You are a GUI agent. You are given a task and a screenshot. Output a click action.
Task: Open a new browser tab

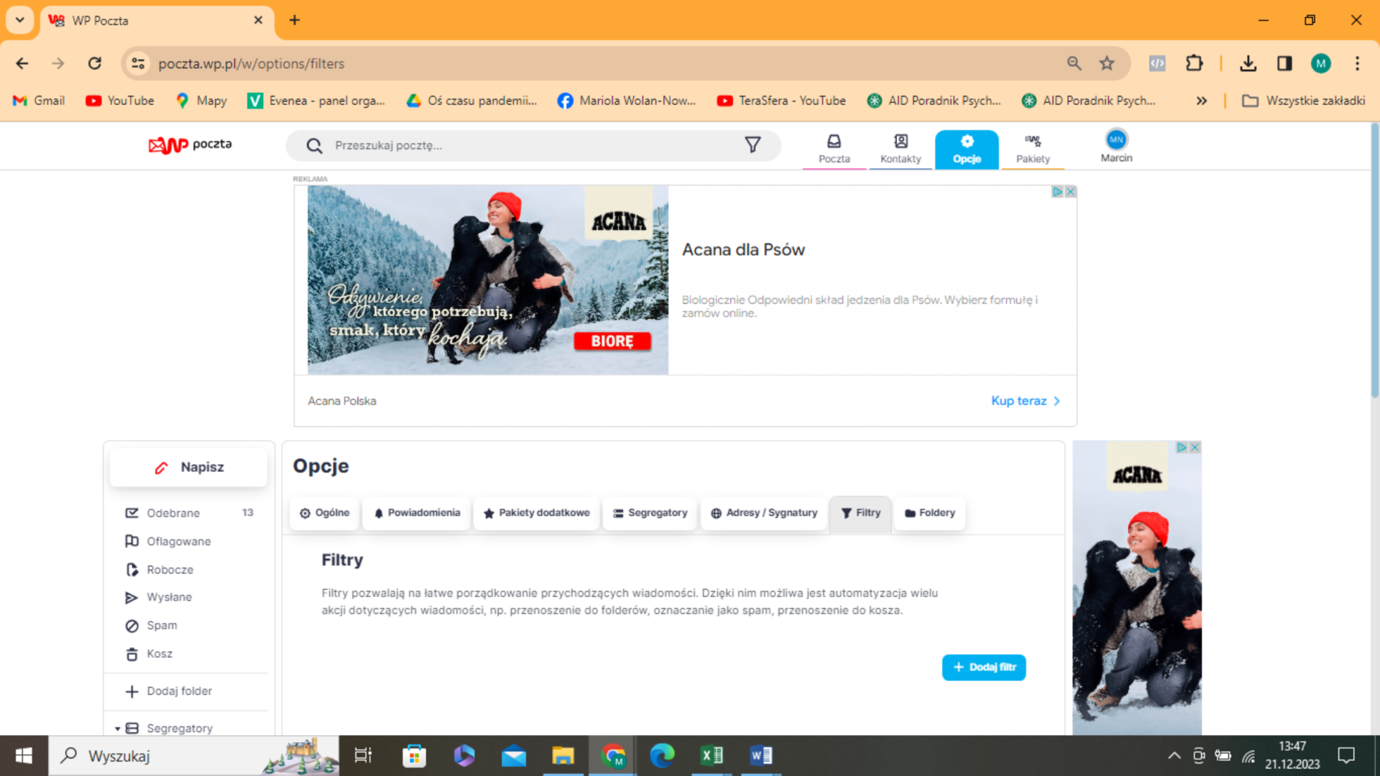[295, 20]
